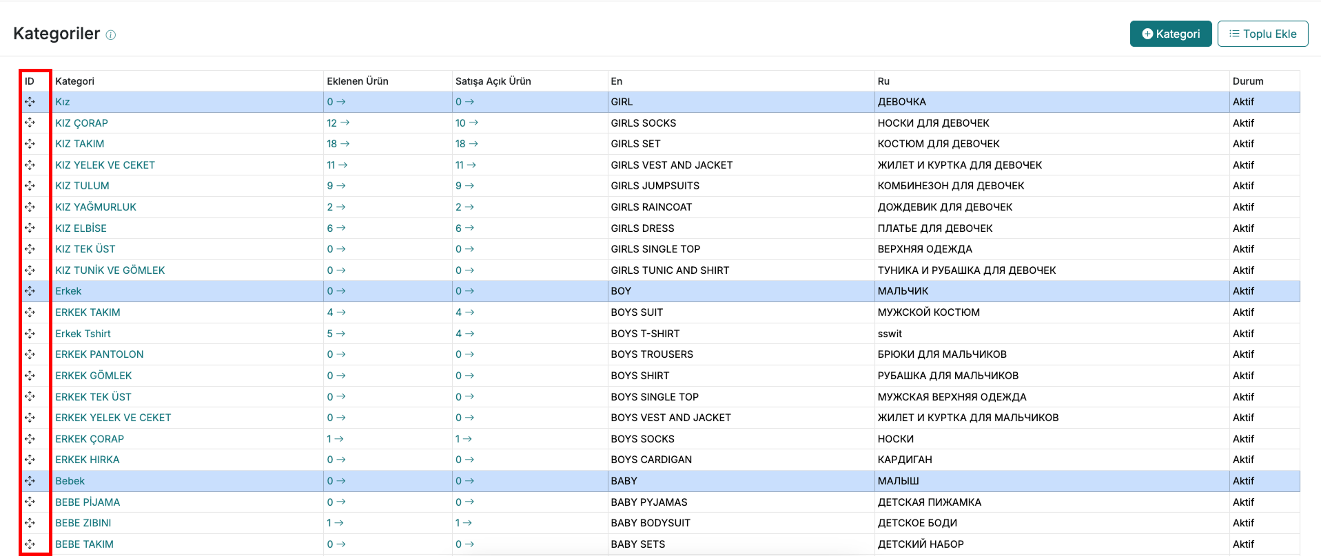Click move icon for KIZ TUNİK VE GÖMLEK
This screenshot has height=556, width=1321.
[30, 270]
